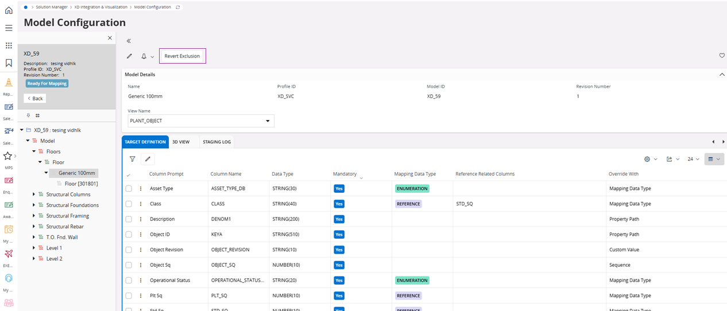This screenshot has height=311, width=727.
Task: Click the Revert Exclusion button
Action: pyautogui.click(x=182, y=56)
